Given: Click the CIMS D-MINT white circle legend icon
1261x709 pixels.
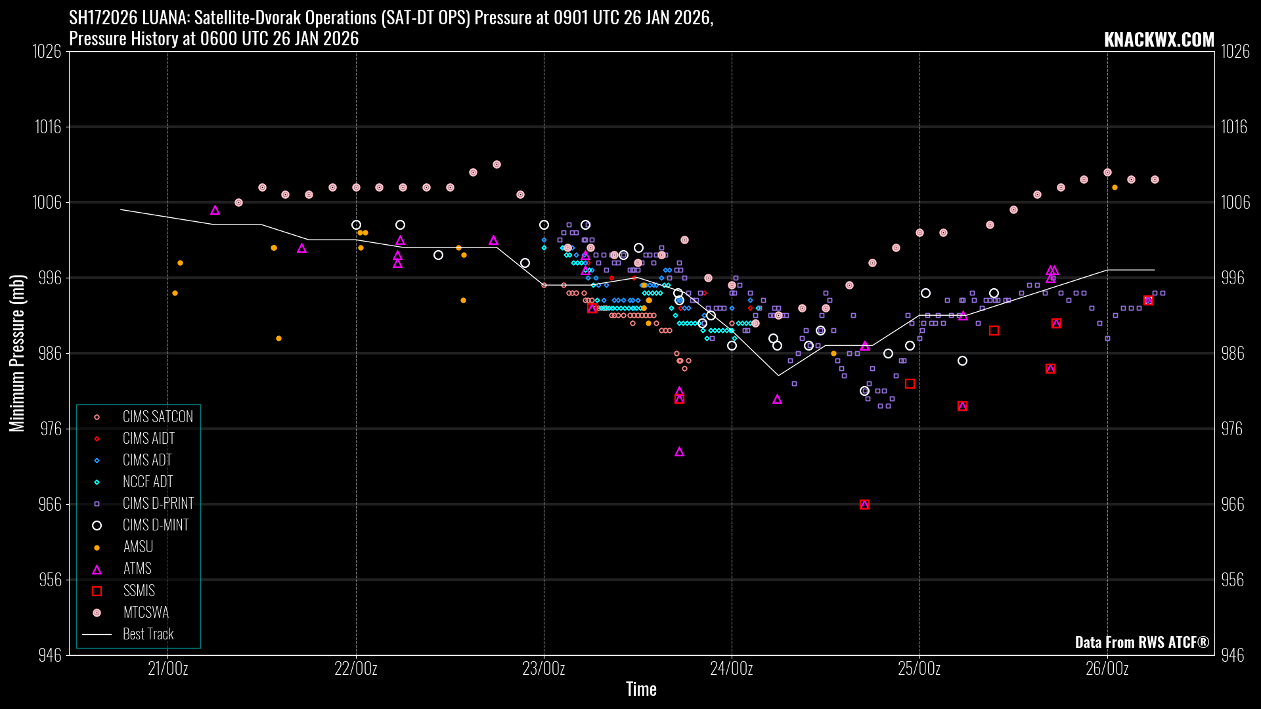Looking at the screenshot, I should click(97, 525).
